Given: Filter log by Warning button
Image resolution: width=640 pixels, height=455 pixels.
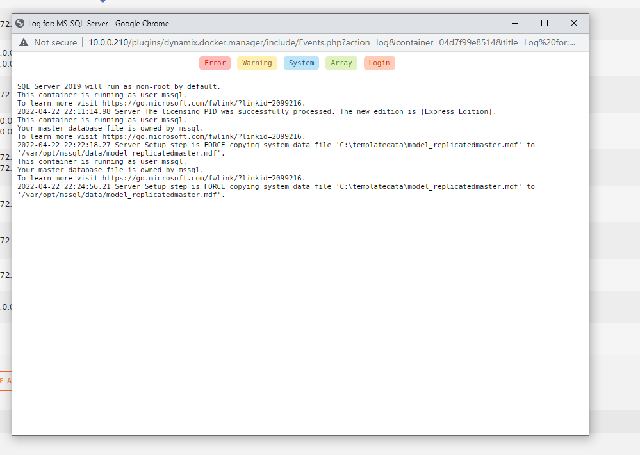Looking at the screenshot, I should 257,63.
